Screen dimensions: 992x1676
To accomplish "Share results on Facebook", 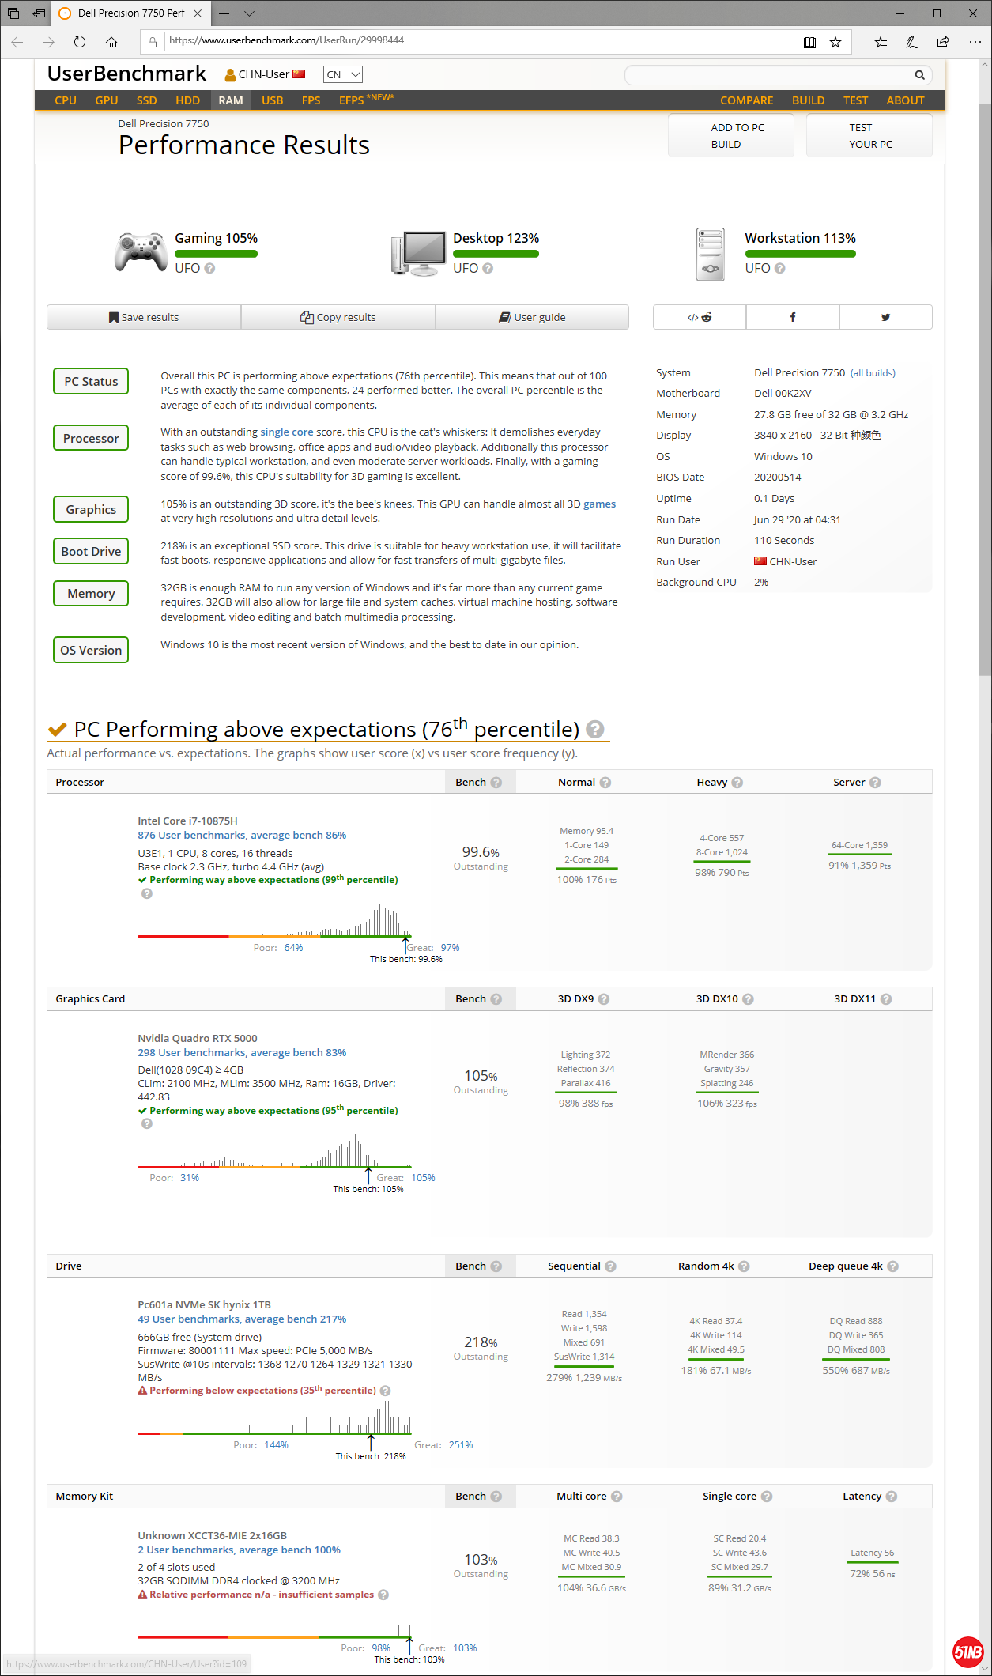I will tap(793, 317).
